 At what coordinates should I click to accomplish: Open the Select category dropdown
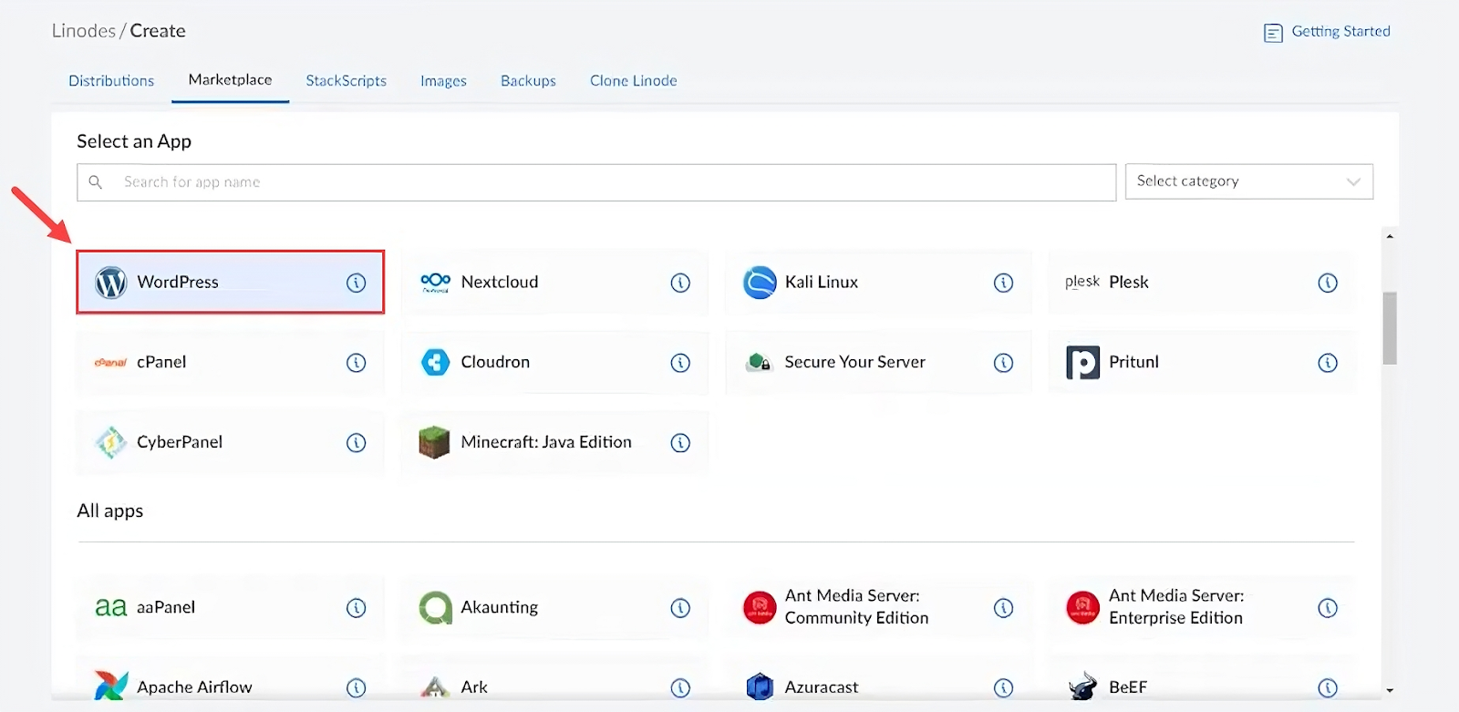[x=1248, y=181]
